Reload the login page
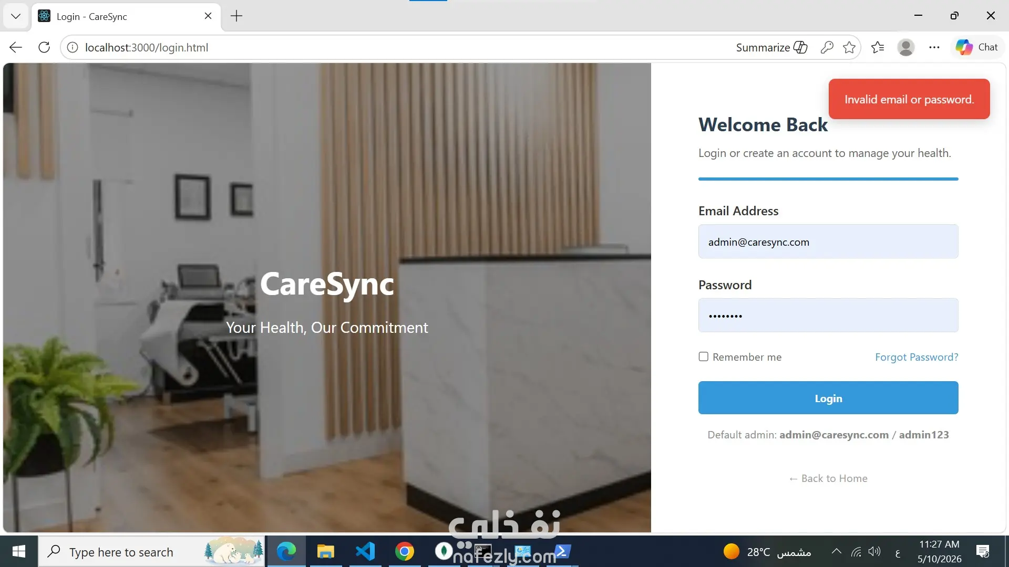This screenshot has height=567, width=1009. 44,47
